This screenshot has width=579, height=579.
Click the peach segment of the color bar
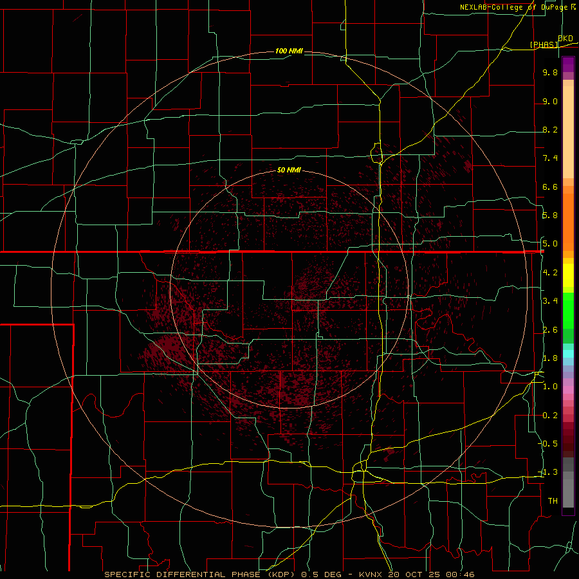(x=568, y=129)
